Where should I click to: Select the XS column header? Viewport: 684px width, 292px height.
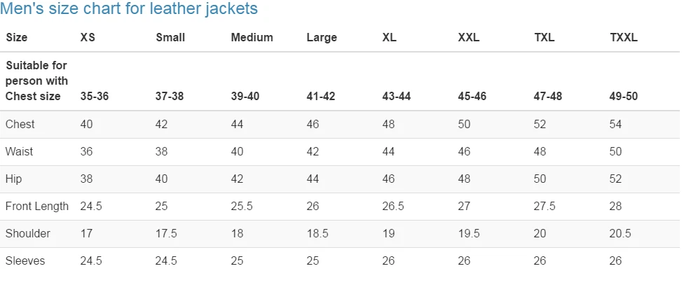[x=88, y=38]
